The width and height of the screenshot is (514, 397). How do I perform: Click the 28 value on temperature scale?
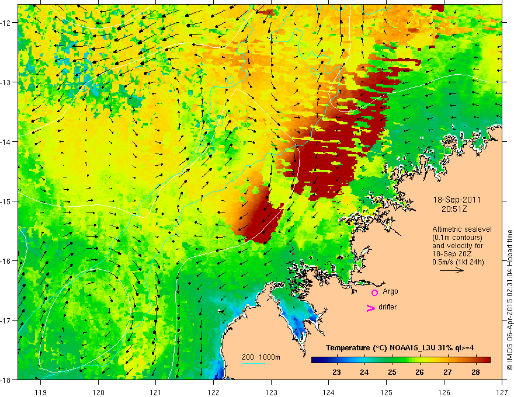point(475,372)
